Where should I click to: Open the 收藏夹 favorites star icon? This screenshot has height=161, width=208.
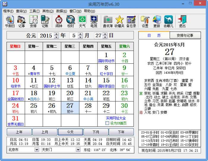119,21
